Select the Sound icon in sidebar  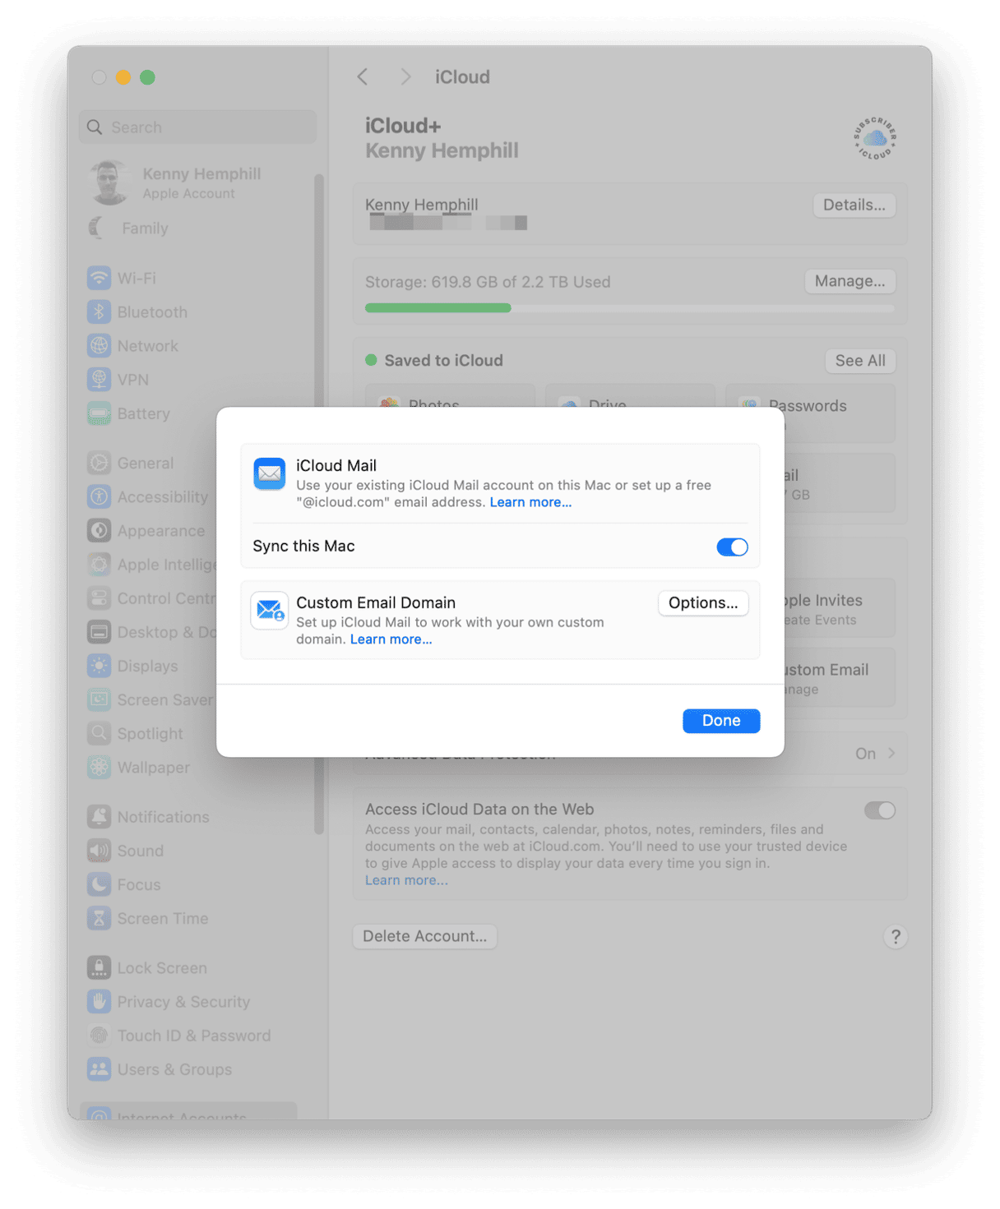[99, 851]
